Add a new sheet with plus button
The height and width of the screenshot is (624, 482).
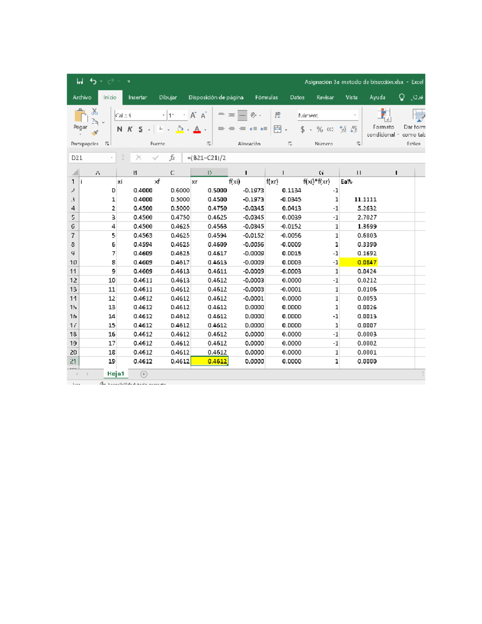[x=144, y=374]
